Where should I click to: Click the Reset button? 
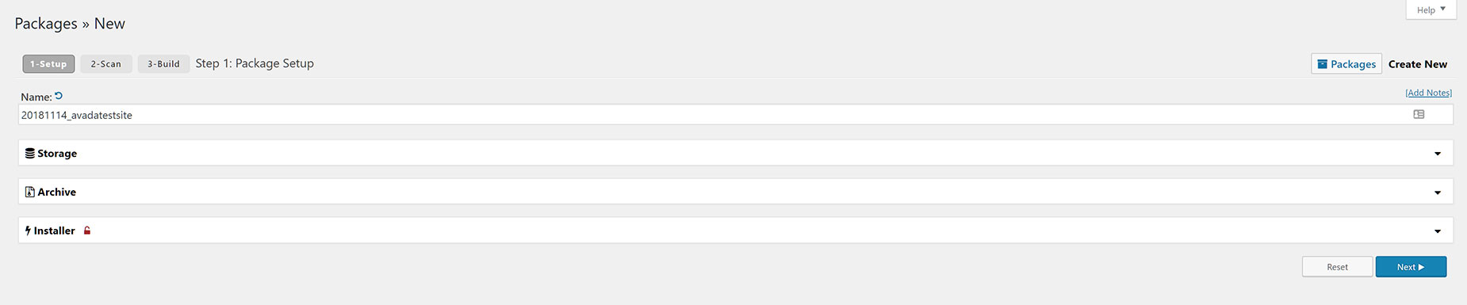pyautogui.click(x=1337, y=267)
